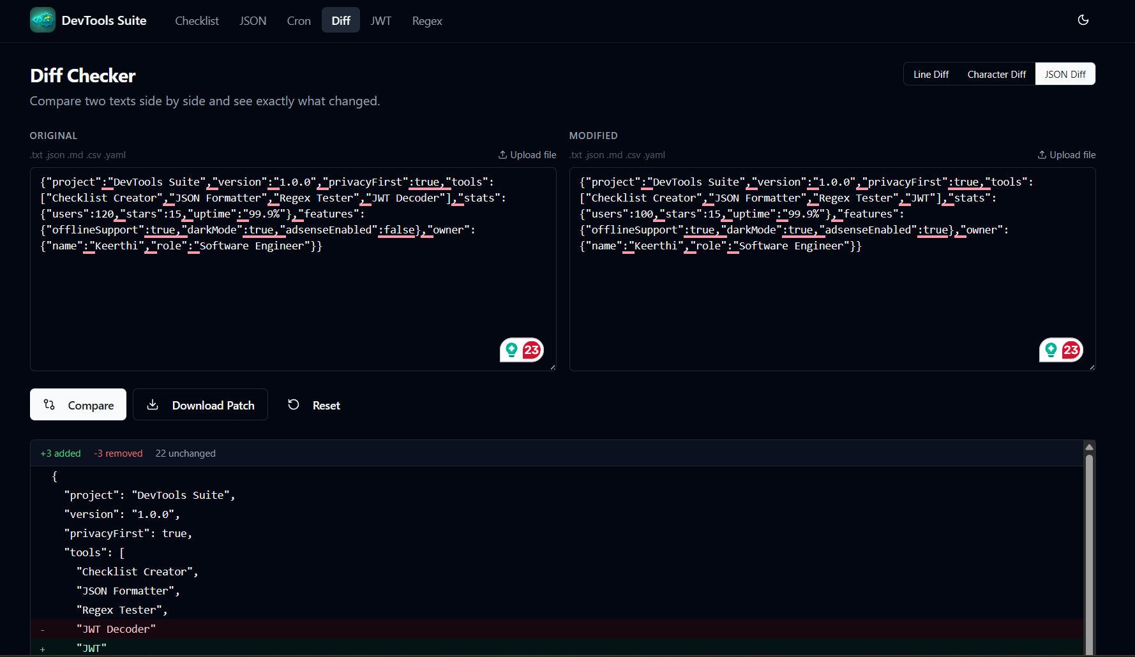Screen dimensions: 1135x657
Task: Select the Diff tab
Action: pyautogui.click(x=341, y=20)
